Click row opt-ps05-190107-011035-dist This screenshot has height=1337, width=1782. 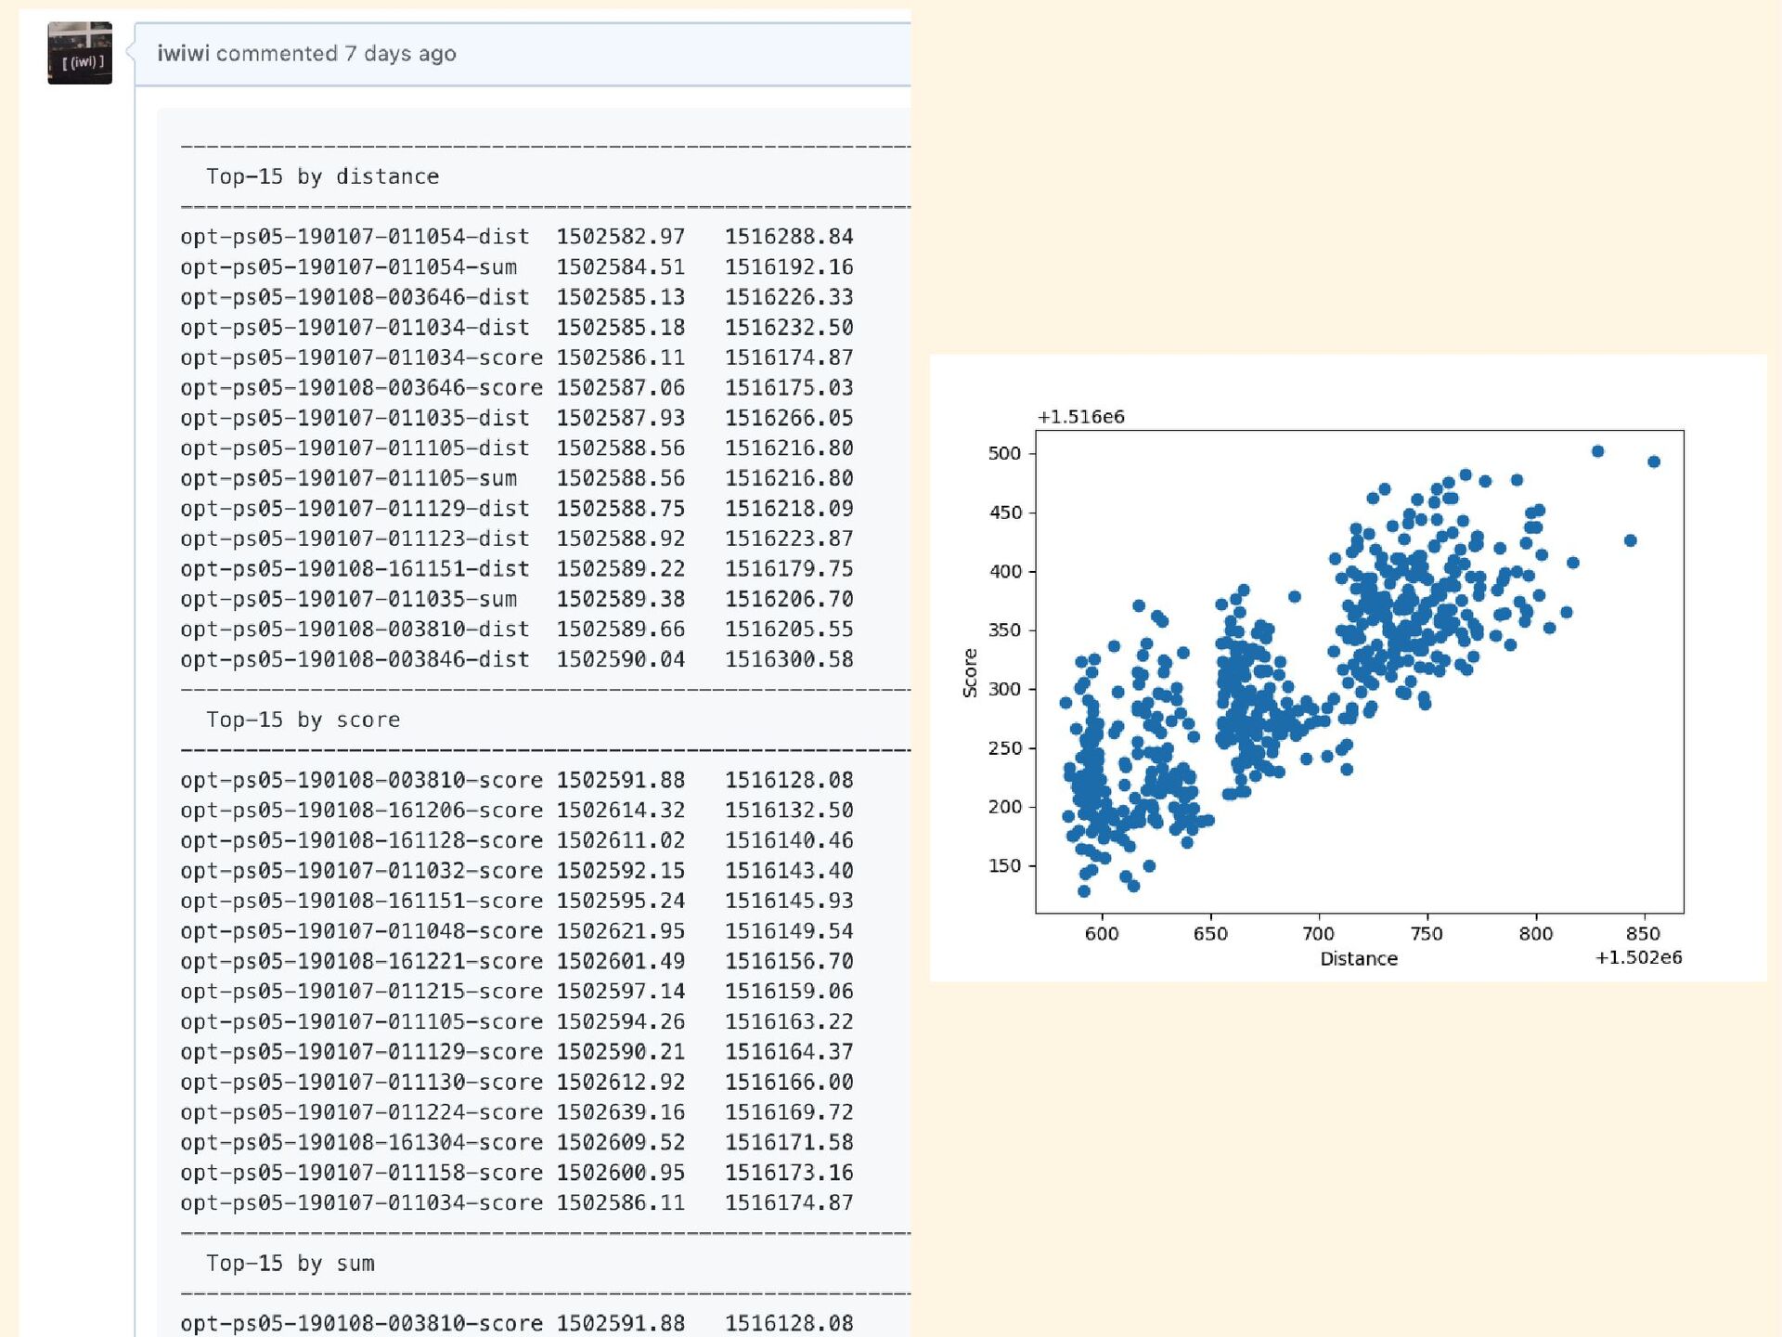tap(517, 418)
